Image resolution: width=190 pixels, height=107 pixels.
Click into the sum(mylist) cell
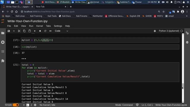(100, 47)
